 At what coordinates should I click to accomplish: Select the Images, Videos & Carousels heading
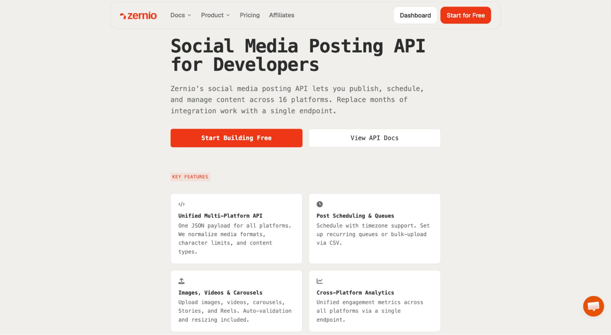coord(220,293)
